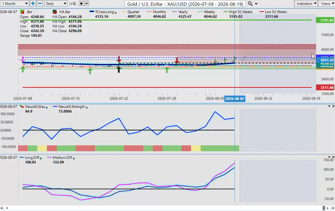
Task: Click the magnifier search icon
Action: pos(250,4)
